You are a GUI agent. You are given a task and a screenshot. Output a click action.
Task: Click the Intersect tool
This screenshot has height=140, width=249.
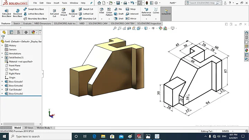pos(132,14)
